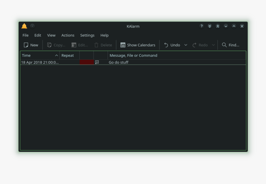266x184 pixels.
Task: Open the Edit menu
Action: (38, 35)
